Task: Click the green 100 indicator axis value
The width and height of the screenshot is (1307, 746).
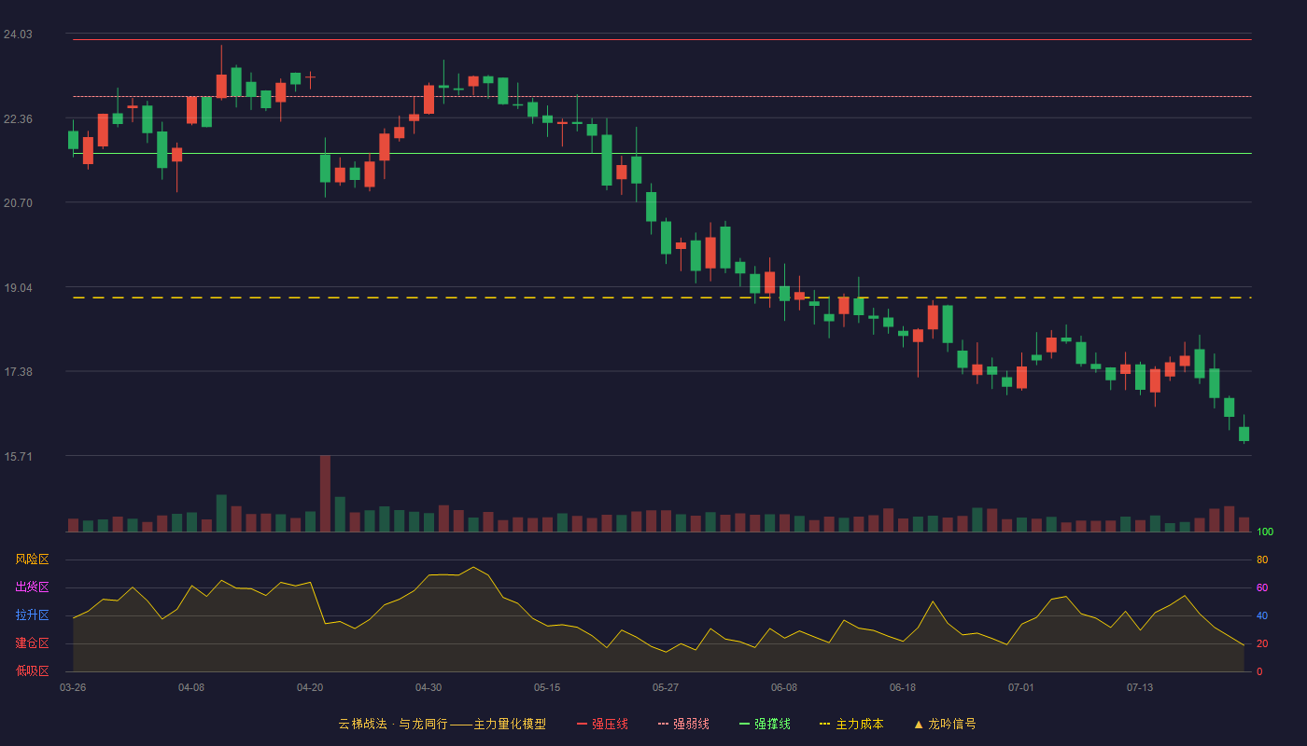Action: point(1265,532)
